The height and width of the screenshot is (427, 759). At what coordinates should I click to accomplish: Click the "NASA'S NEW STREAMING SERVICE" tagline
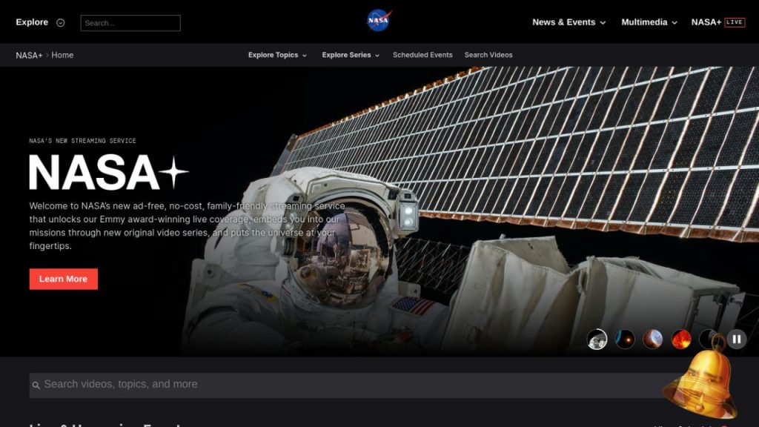(82, 141)
